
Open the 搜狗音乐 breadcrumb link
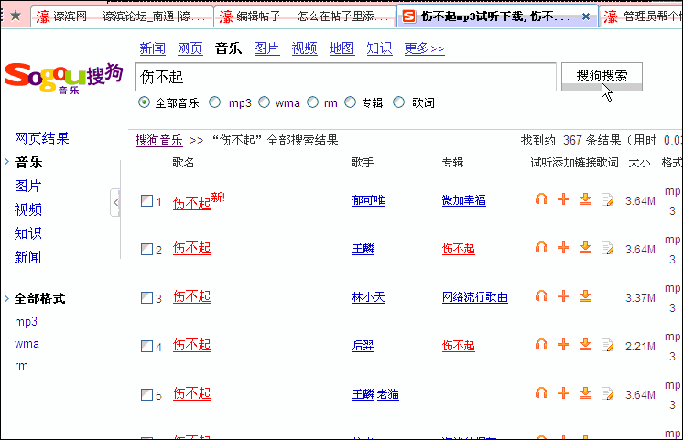point(159,140)
